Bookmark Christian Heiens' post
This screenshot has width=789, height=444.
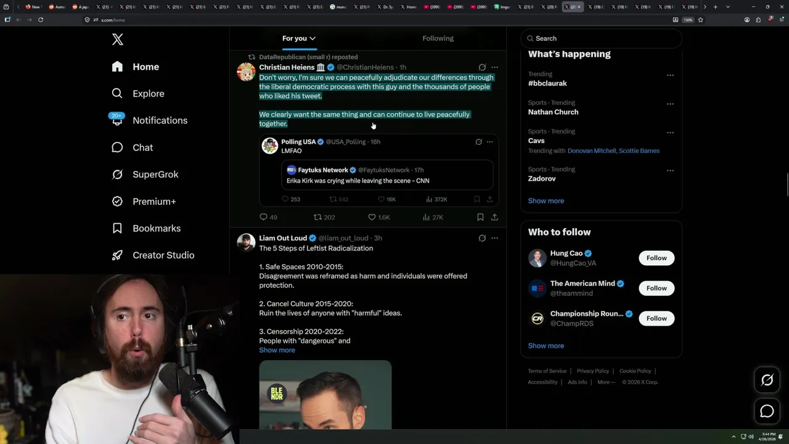point(480,217)
